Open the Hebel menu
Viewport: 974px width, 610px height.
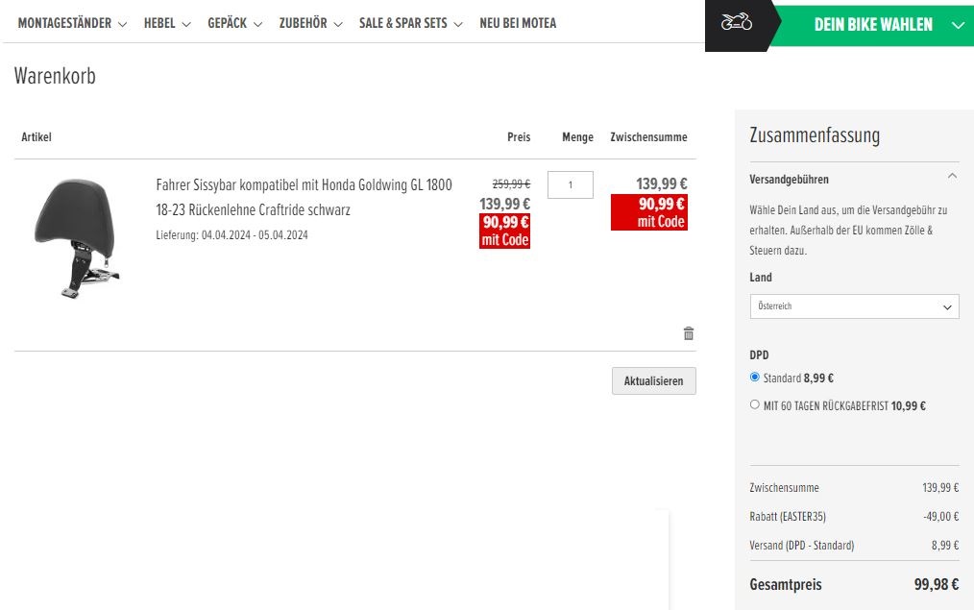click(x=167, y=23)
